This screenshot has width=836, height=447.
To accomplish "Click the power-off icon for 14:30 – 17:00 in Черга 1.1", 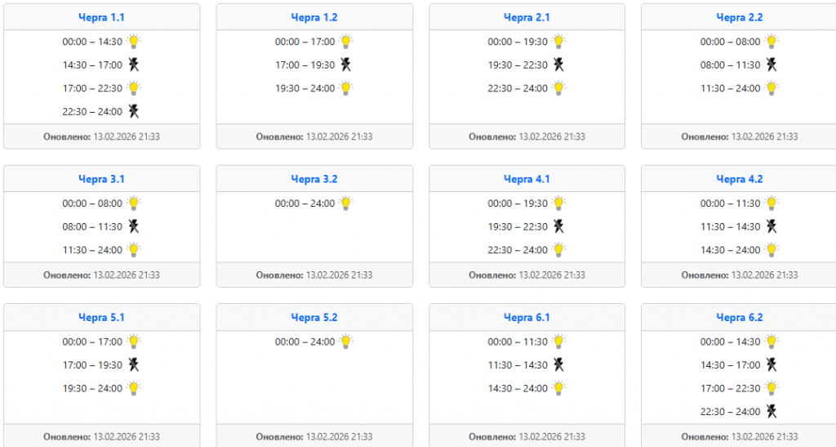I will 134,65.
